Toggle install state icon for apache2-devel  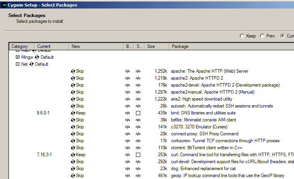[x=73, y=85]
